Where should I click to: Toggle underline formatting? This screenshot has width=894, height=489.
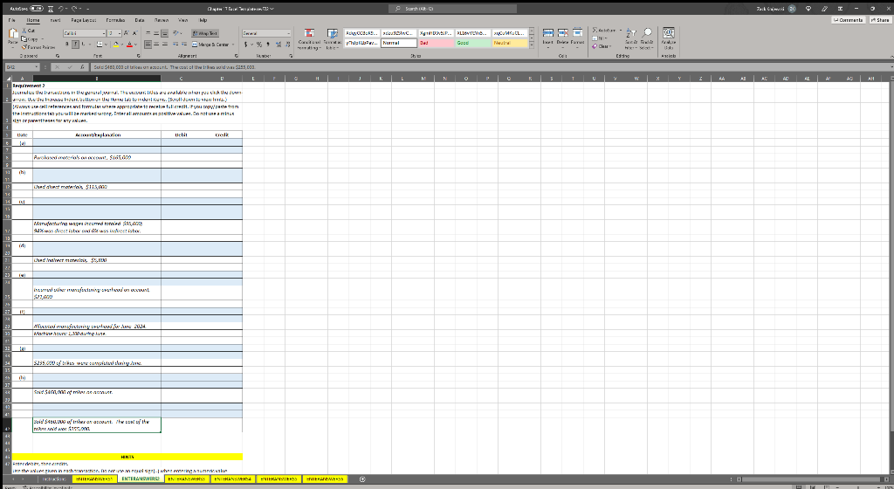(83, 45)
